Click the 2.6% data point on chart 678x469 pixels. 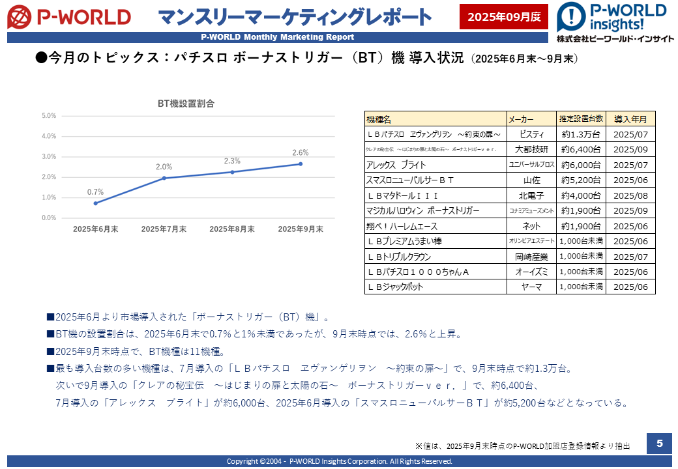coord(301,163)
